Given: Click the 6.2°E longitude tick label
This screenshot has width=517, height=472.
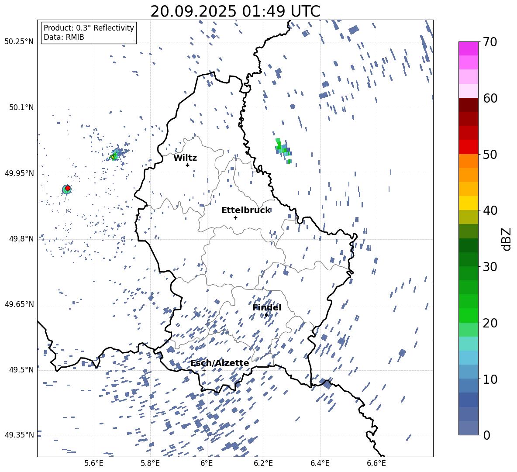Looking at the screenshot, I should pyautogui.click(x=263, y=463).
